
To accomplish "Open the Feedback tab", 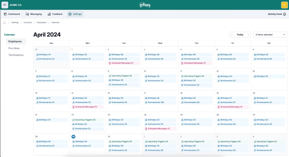I will tap(55, 14).
